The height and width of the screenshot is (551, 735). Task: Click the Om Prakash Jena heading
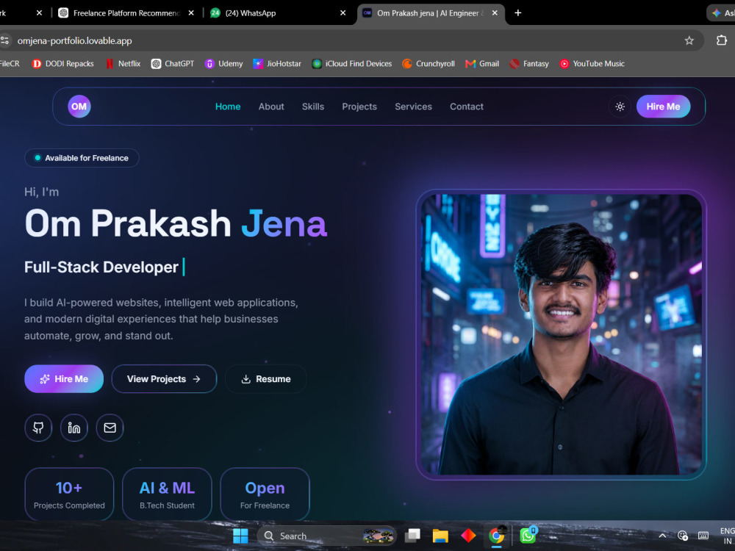pos(176,223)
